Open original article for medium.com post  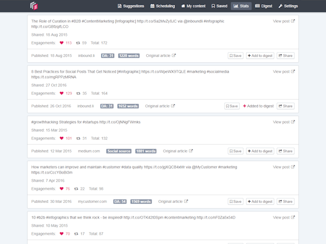[178, 151]
